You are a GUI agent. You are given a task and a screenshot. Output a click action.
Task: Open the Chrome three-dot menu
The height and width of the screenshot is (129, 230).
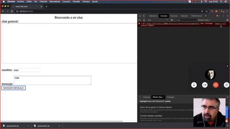227,11
